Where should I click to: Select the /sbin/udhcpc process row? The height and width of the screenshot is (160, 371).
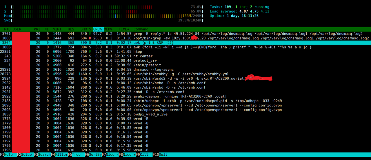pos(185,101)
